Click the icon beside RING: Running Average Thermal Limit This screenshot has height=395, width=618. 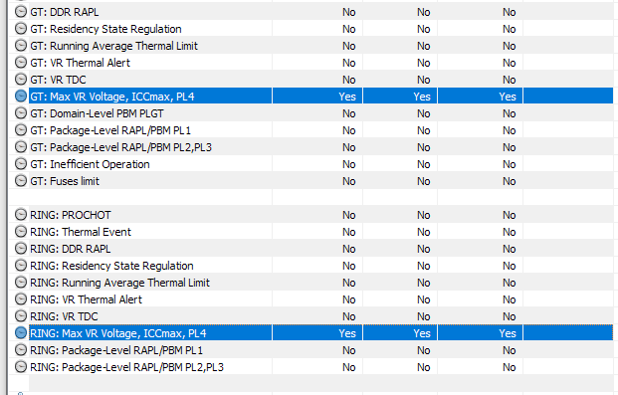point(21,283)
